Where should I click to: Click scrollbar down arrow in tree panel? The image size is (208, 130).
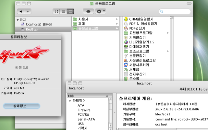(x=110, y=128)
